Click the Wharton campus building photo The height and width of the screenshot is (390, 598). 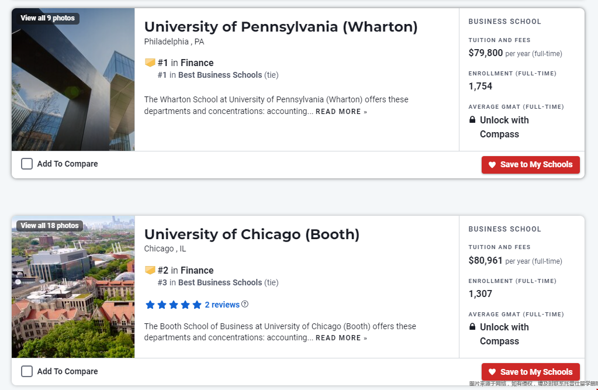(x=73, y=80)
